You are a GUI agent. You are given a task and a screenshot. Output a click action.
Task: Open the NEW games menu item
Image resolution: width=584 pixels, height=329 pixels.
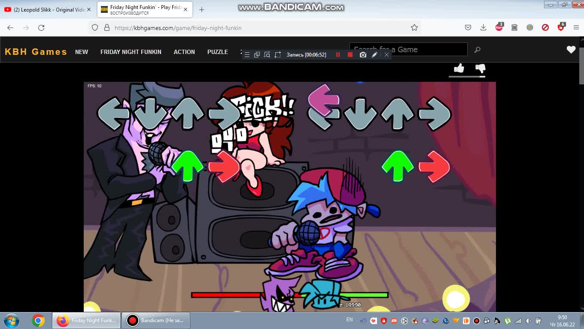[82, 52]
